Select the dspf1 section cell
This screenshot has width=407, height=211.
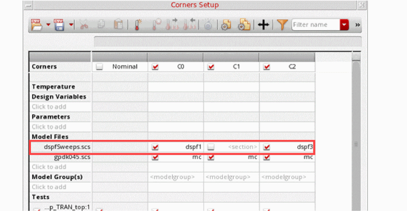[193, 147]
